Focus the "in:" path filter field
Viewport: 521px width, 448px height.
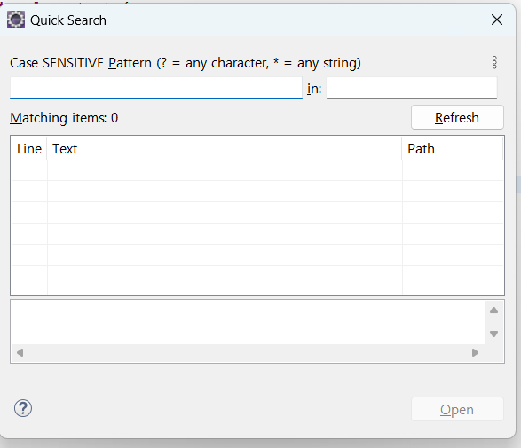tap(412, 88)
